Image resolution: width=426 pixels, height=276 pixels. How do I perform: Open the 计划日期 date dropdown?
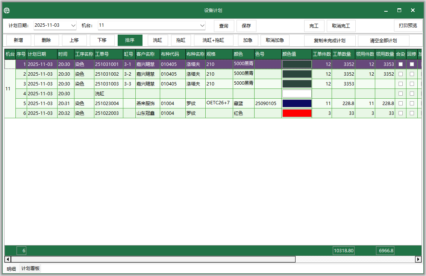[x=73, y=26]
